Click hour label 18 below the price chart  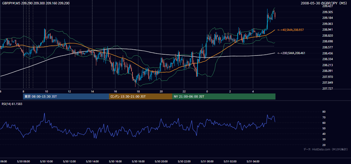pyautogui.click(x=138, y=92)
